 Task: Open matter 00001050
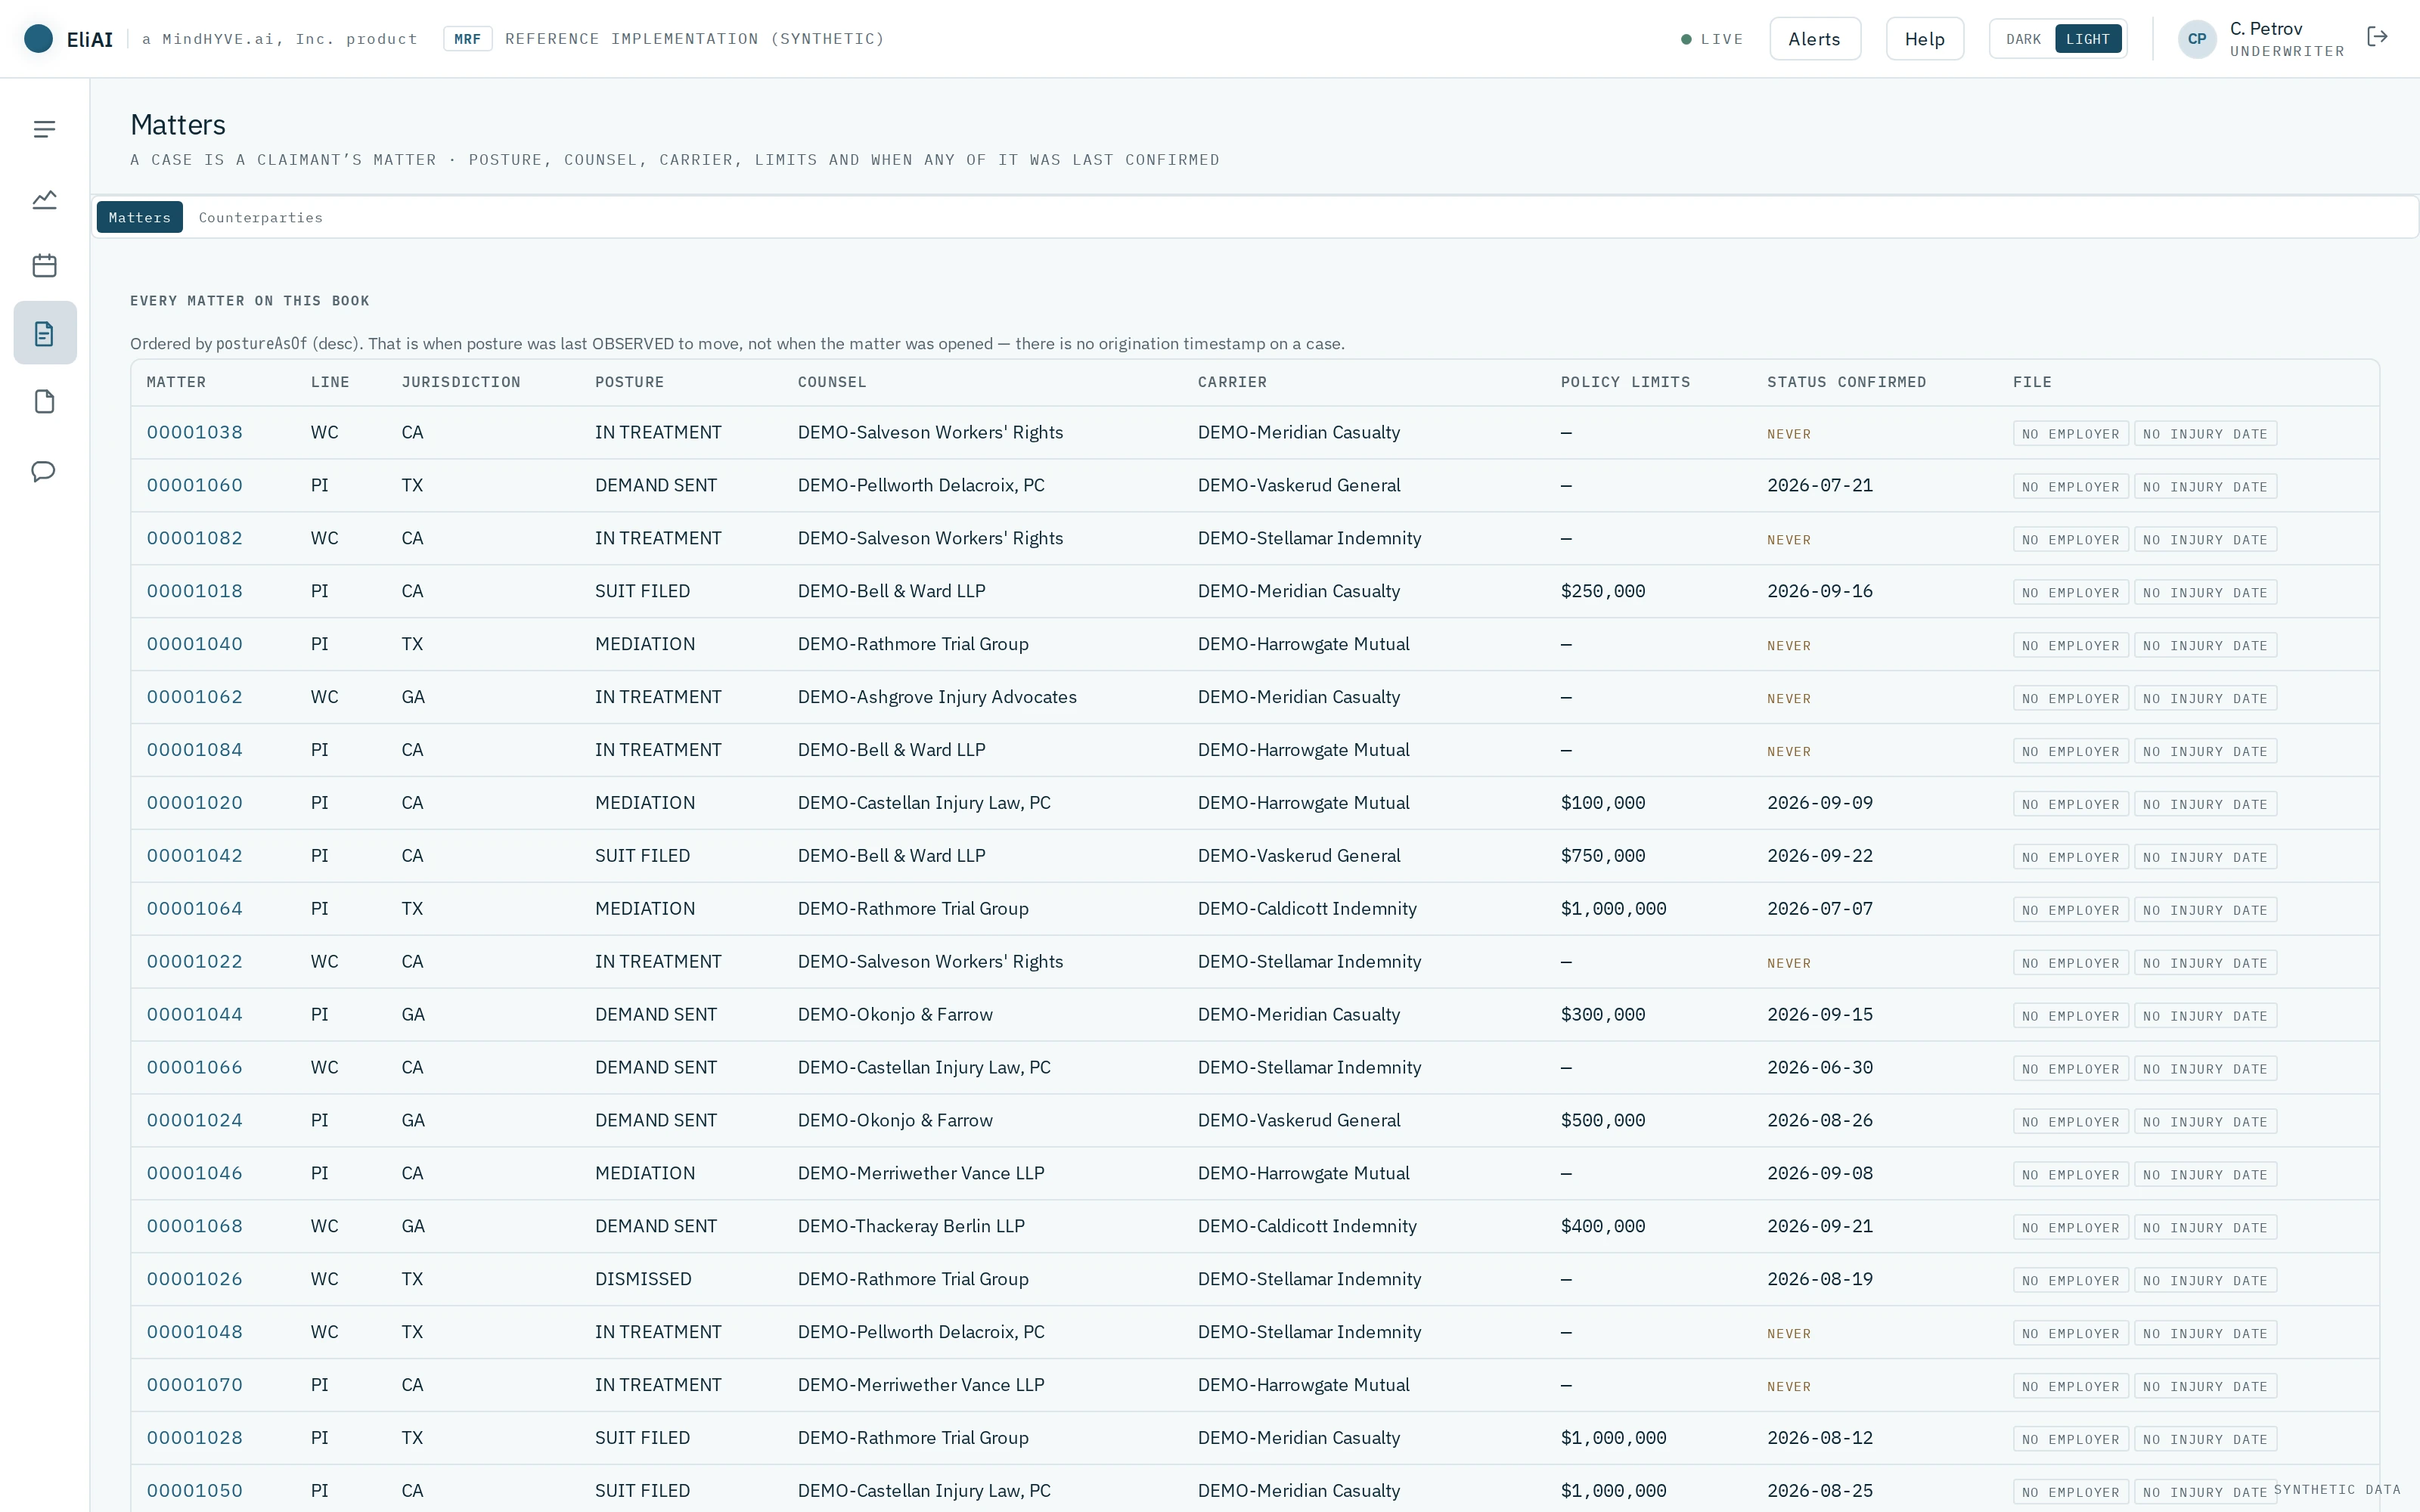(x=194, y=1490)
